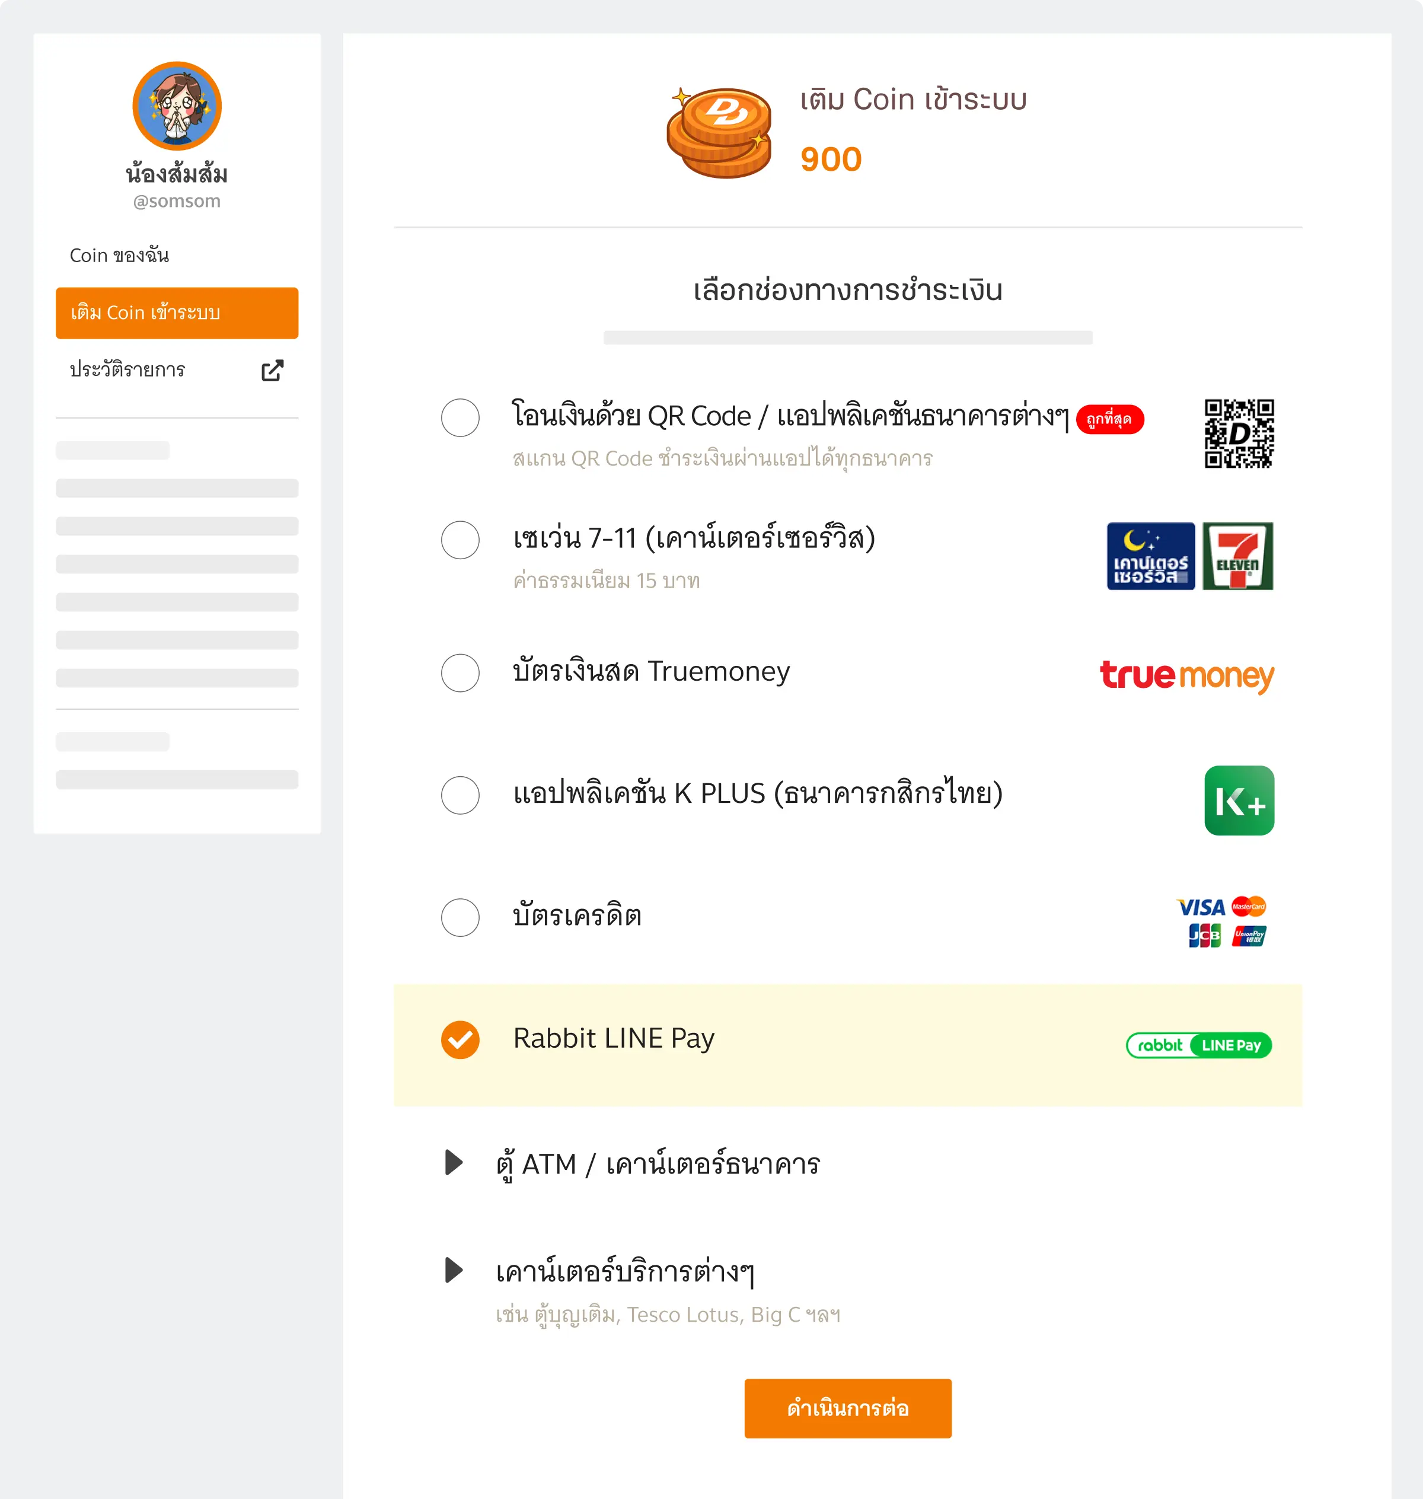
Task: Open transaction history external link icon
Action: coord(273,370)
